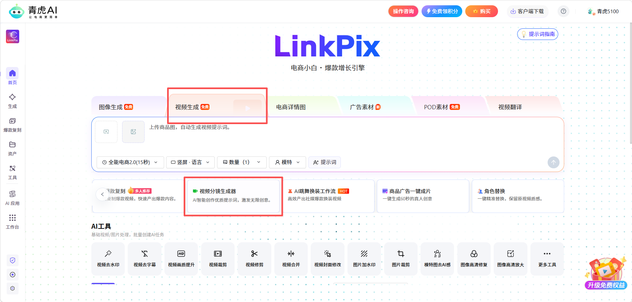Open 爆款复刻 in sidebar
This screenshot has width=632, height=302.
[12, 125]
